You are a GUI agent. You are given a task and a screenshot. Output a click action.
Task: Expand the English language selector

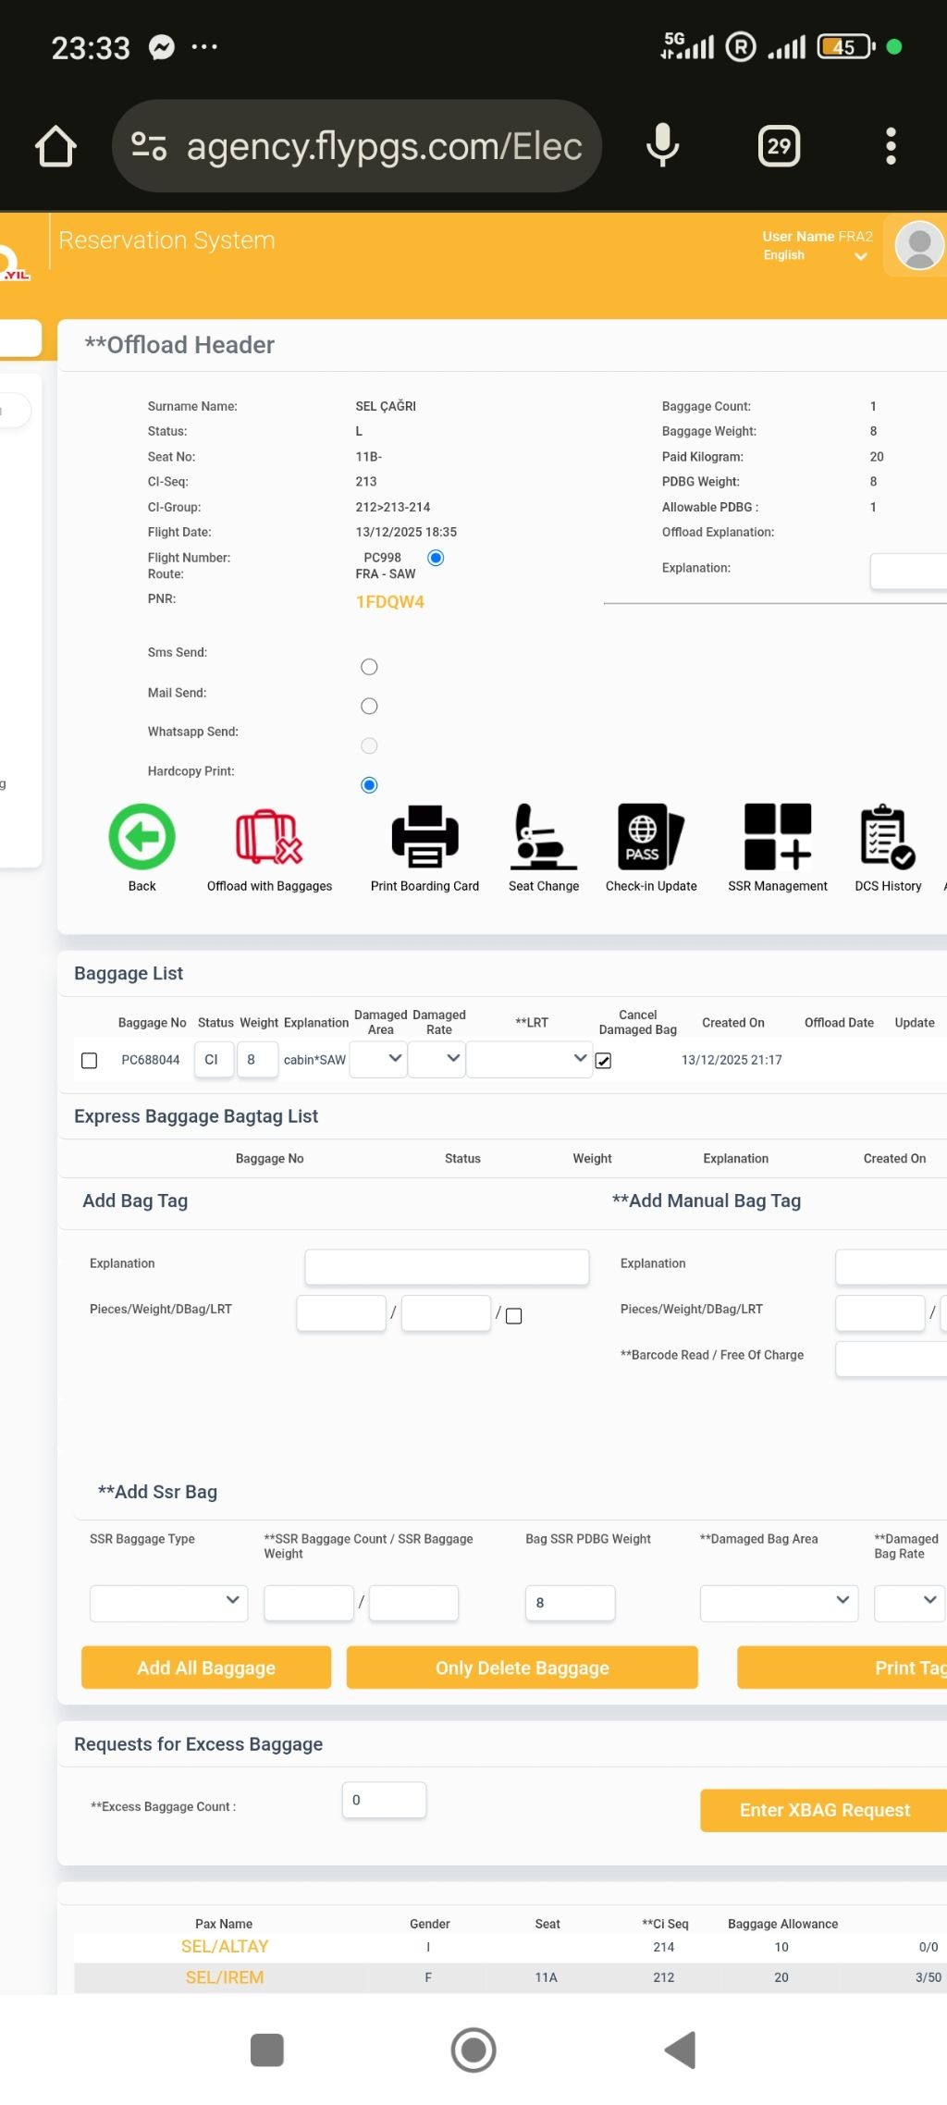click(814, 256)
